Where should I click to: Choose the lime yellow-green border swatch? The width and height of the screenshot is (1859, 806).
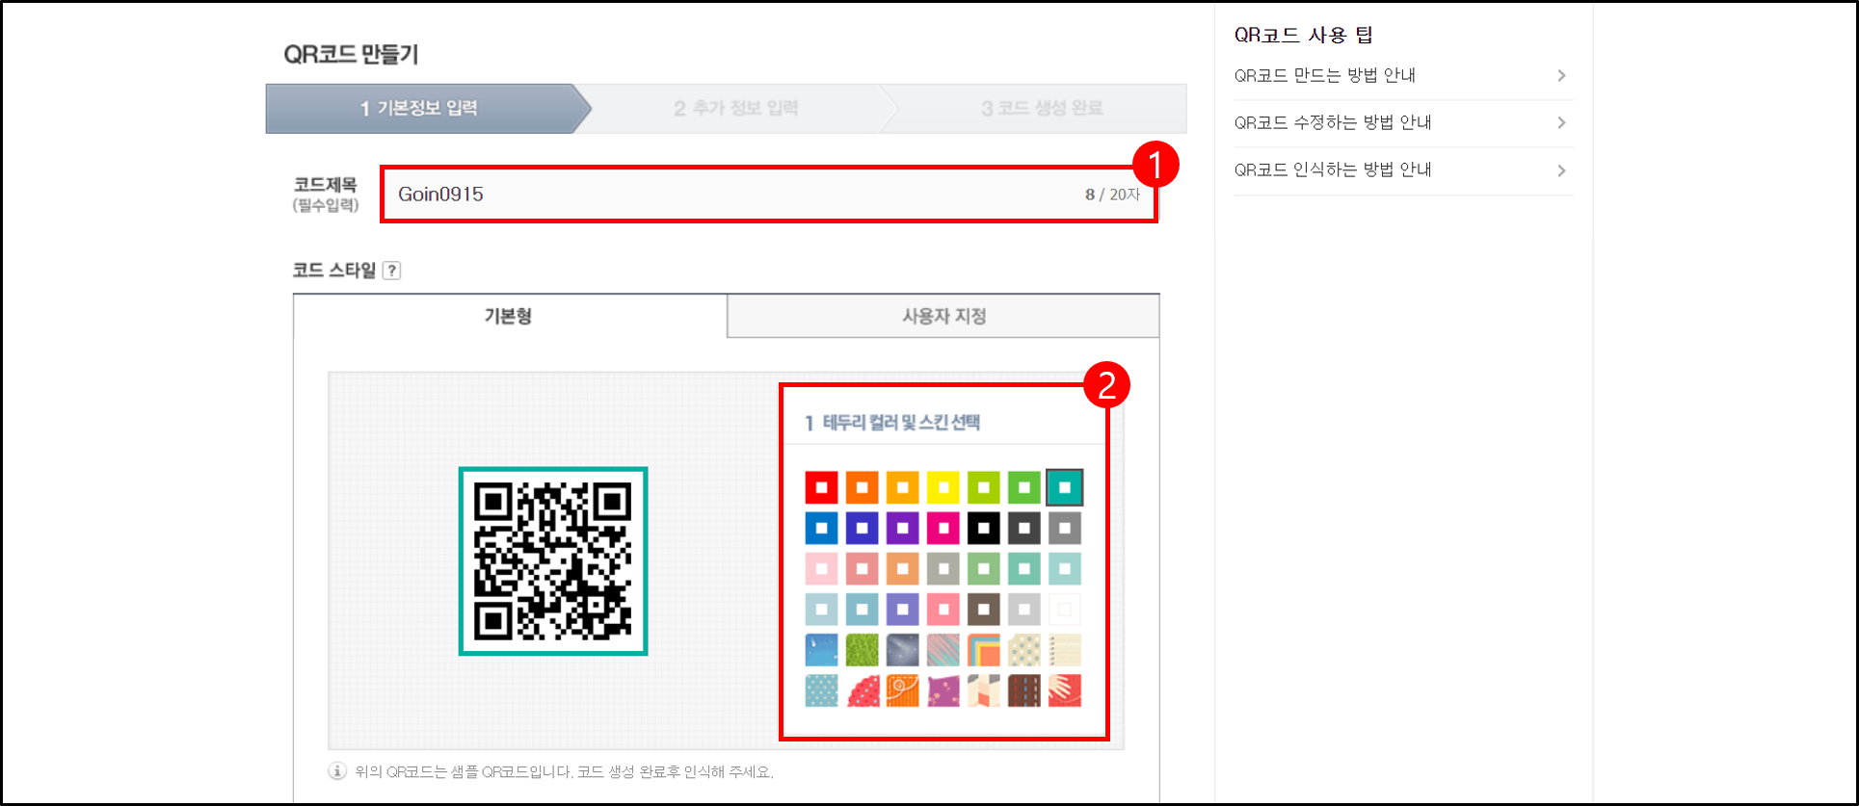[984, 487]
